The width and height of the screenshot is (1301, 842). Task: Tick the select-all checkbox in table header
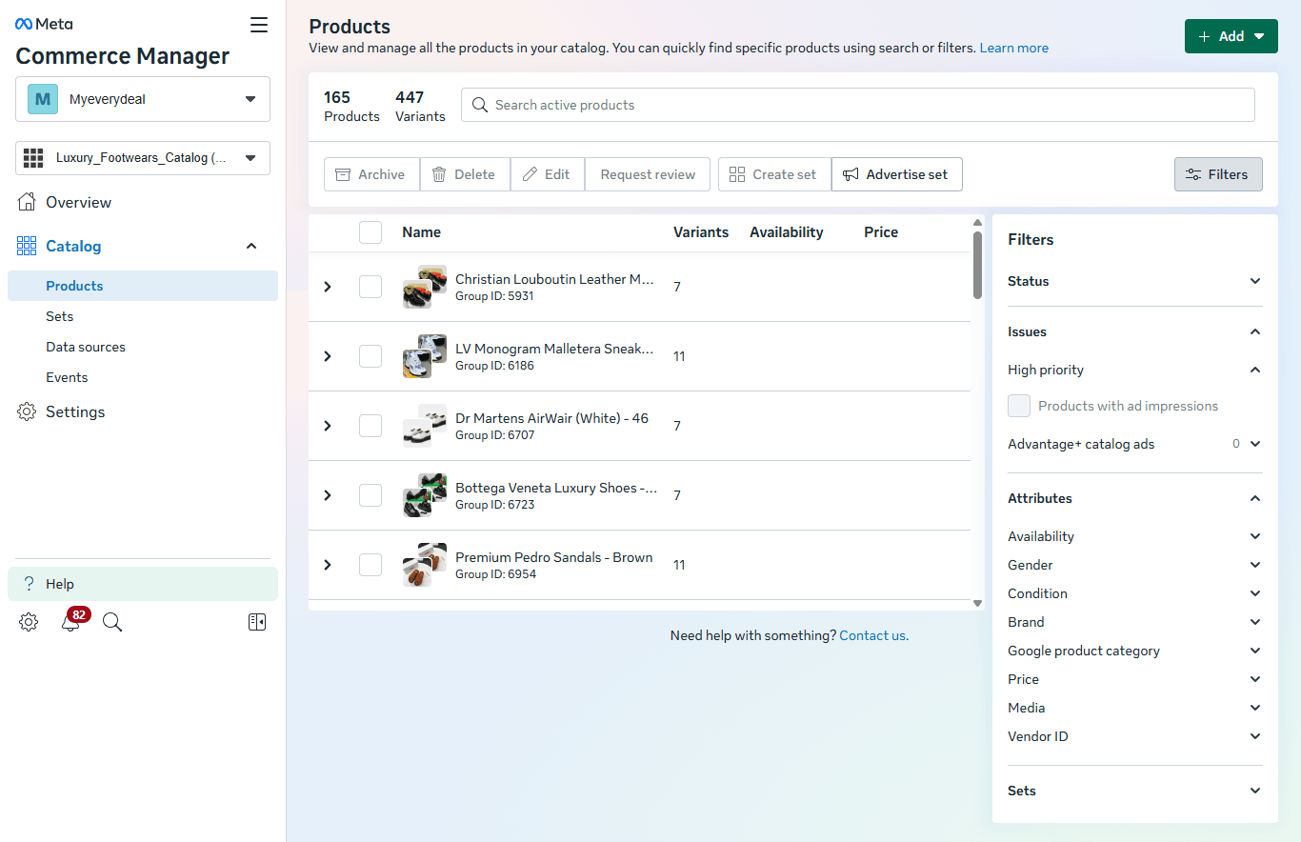[370, 232]
